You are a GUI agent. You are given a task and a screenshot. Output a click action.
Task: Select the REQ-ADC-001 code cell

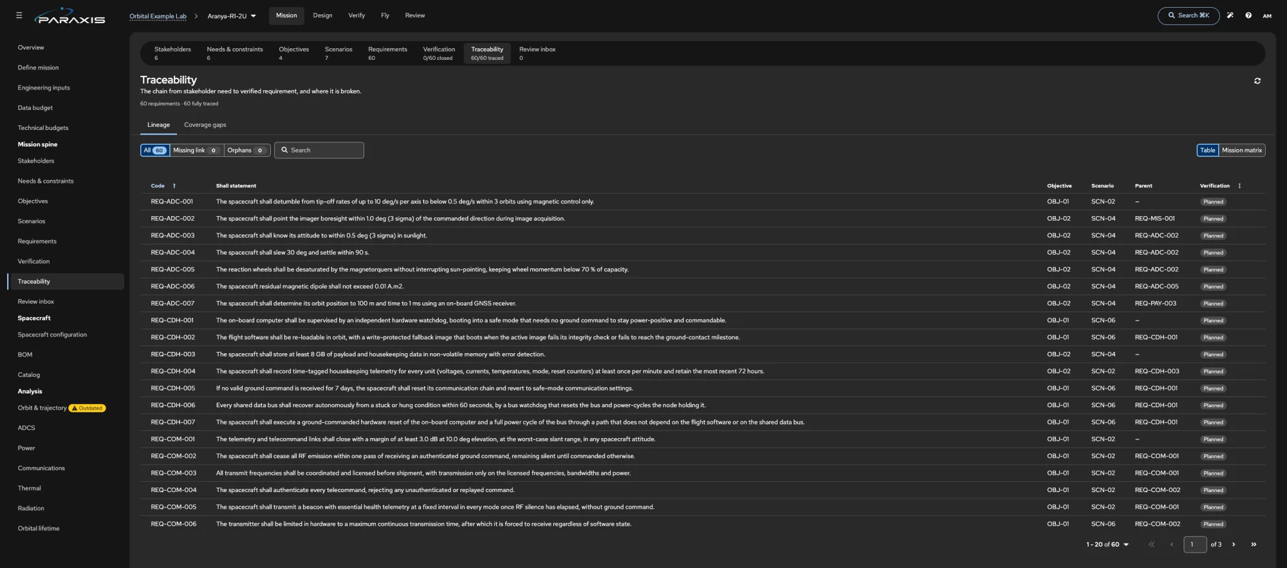172,202
